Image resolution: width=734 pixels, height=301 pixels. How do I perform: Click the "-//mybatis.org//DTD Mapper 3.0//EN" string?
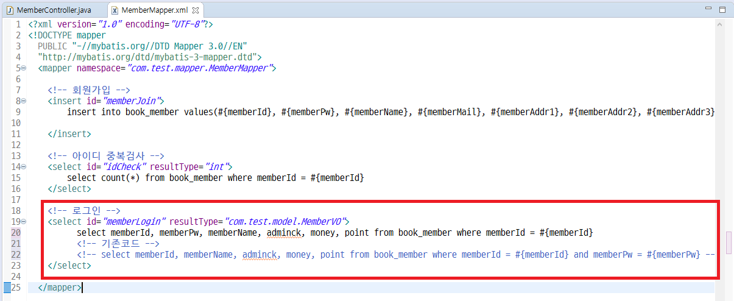pos(159,46)
